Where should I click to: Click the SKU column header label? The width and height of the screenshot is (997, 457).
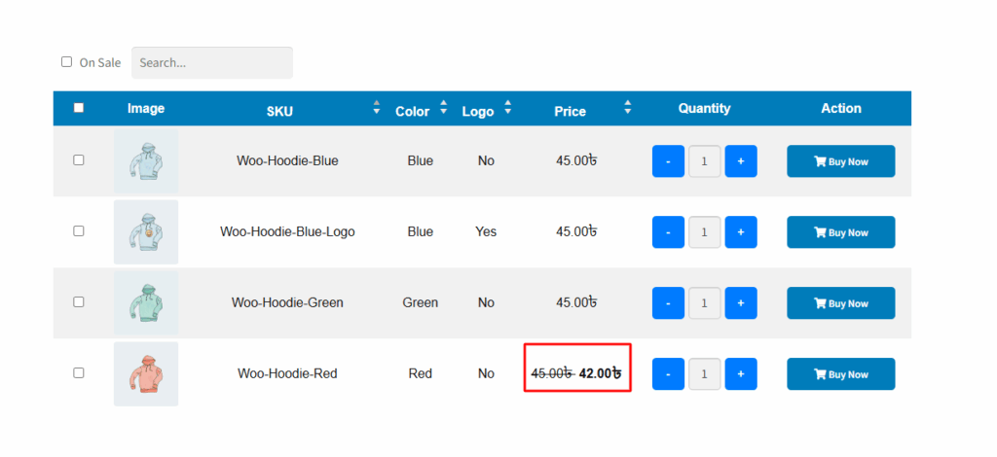pyautogui.click(x=279, y=112)
